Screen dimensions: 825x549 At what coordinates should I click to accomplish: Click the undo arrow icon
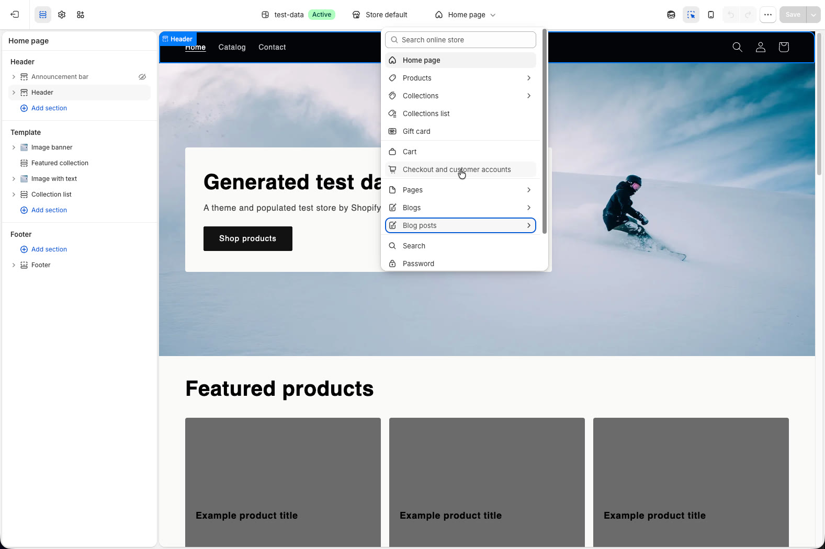[731, 15]
